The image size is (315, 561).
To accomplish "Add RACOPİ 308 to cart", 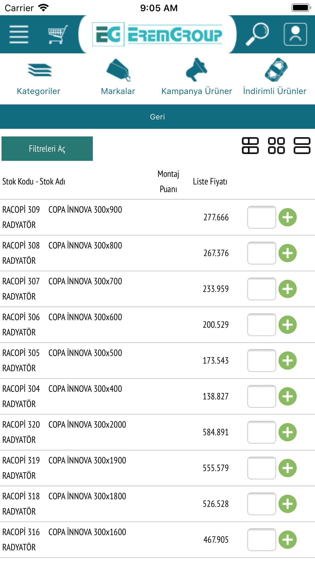I will [288, 253].
